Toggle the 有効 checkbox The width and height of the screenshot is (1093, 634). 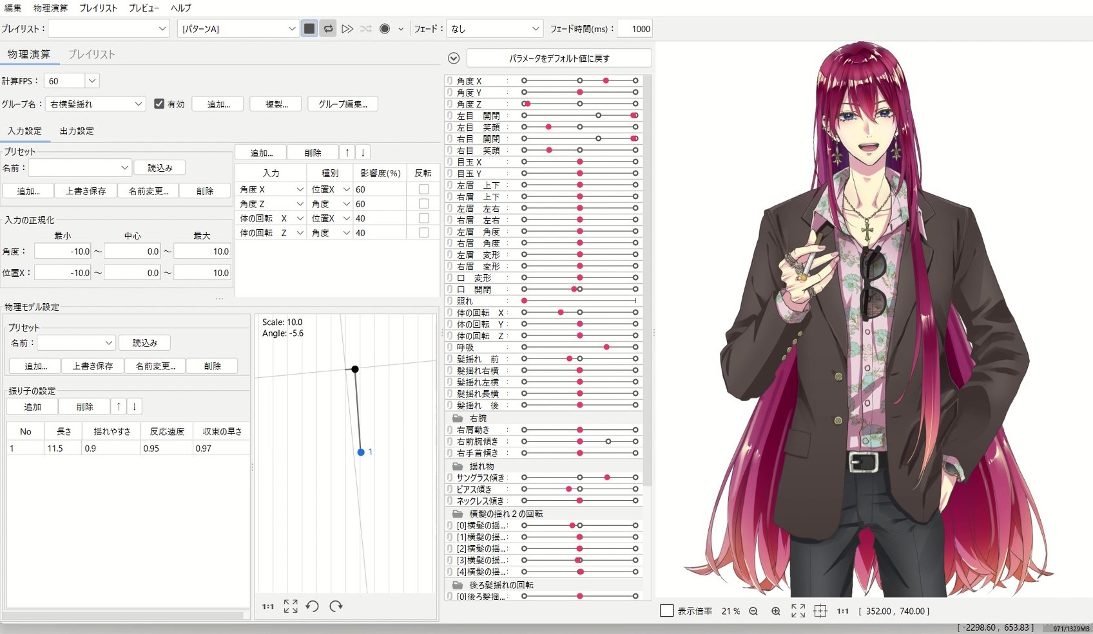[159, 104]
